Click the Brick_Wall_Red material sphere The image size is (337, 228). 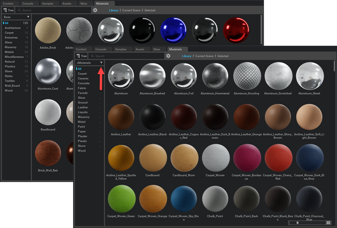(48, 153)
